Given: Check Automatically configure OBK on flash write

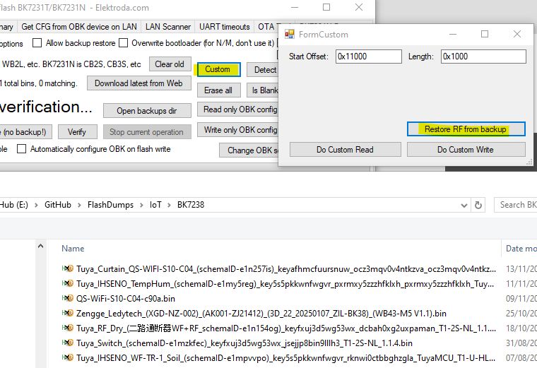Looking at the screenshot, I should [x=22, y=149].
